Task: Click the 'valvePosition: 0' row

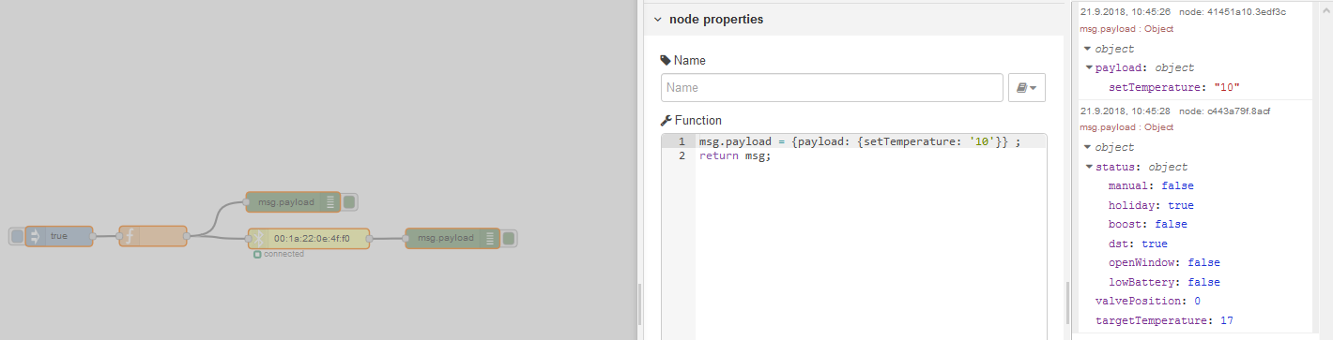Action: coord(1148,301)
